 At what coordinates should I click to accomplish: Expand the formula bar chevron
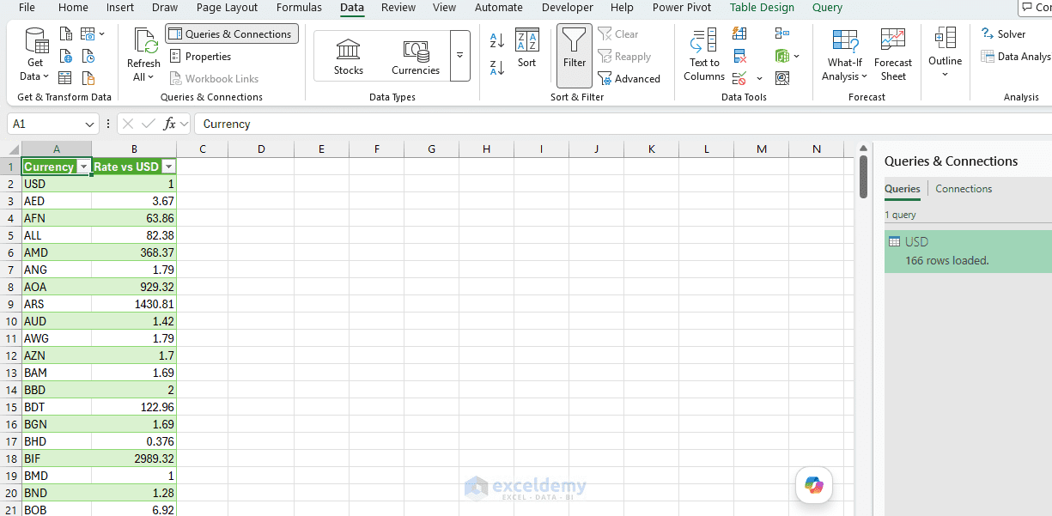[x=184, y=124]
